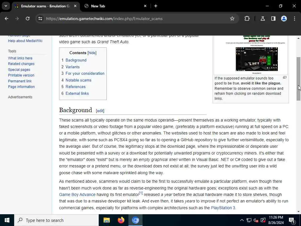Click the scrollbar down arrow
This screenshot has height=226, width=301.
(298, 212)
